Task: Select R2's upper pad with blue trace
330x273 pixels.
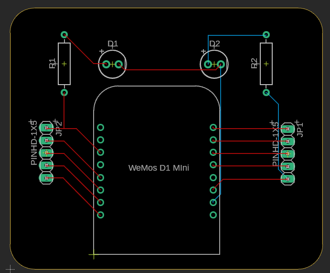Action: 266,34
